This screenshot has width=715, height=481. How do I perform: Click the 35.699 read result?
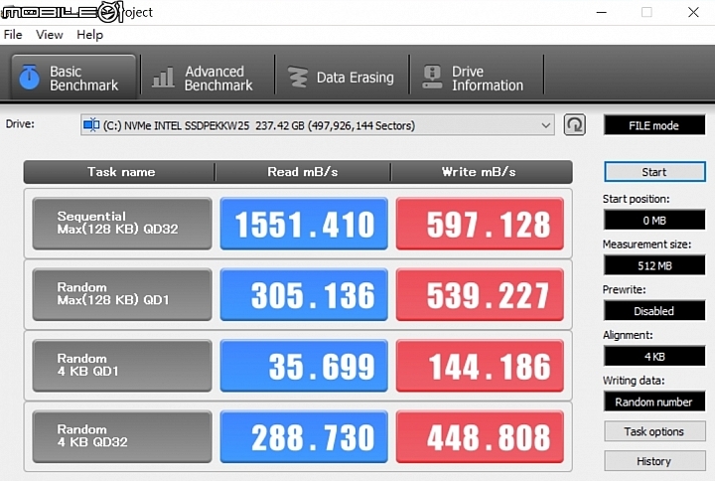(304, 366)
